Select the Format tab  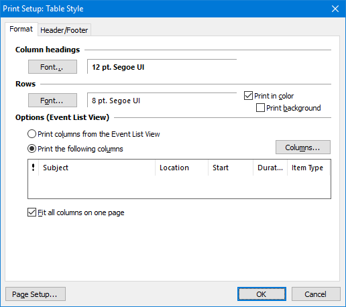pos(21,29)
